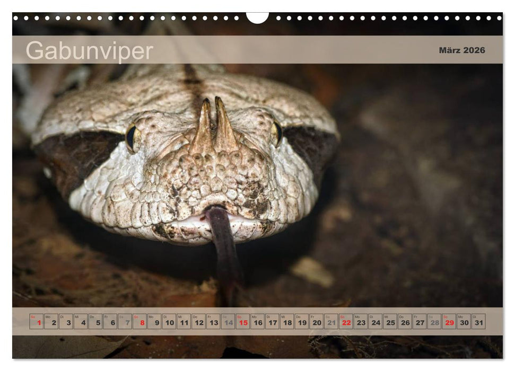Choose the red 22 date cell

tap(346, 322)
